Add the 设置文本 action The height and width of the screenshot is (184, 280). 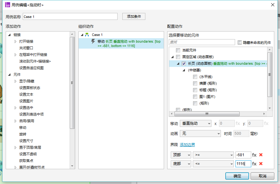(x=26, y=94)
